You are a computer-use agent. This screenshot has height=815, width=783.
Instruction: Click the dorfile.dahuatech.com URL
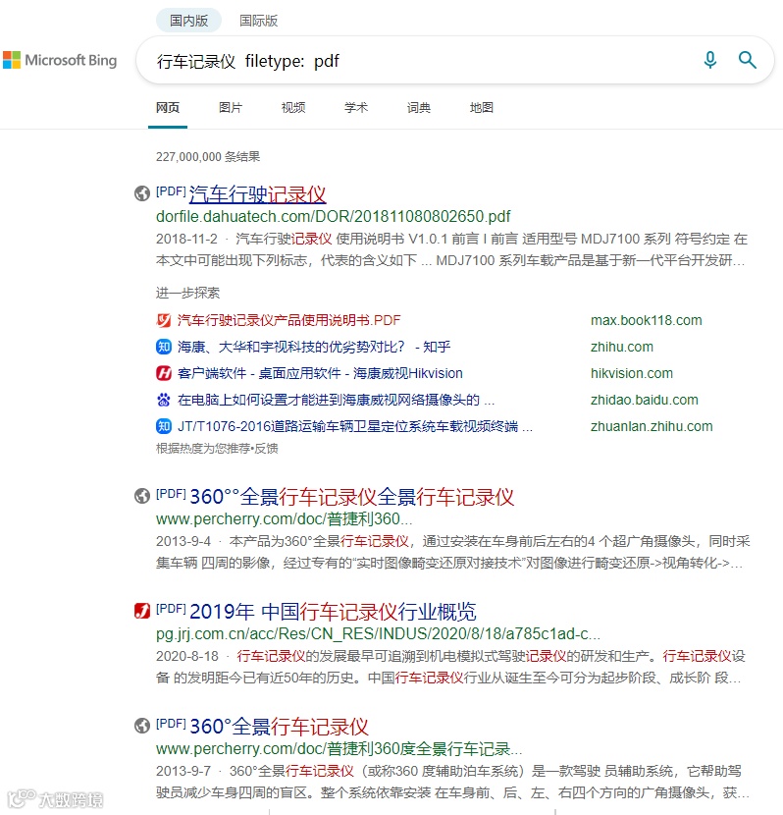[334, 216]
